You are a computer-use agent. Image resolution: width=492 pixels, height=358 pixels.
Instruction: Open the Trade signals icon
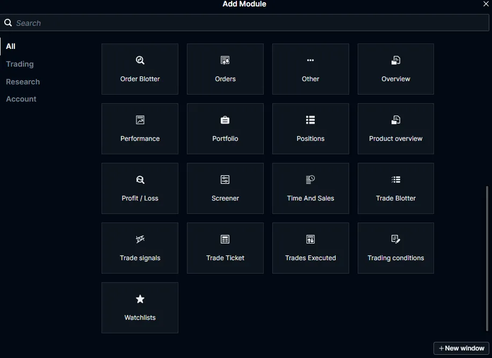[x=140, y=239]
